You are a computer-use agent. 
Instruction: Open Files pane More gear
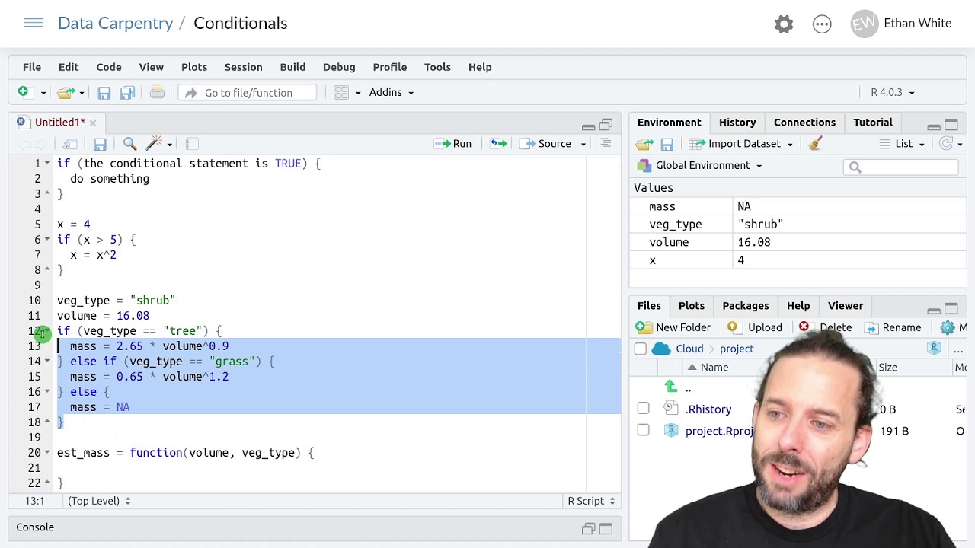(x=948, y=327)
